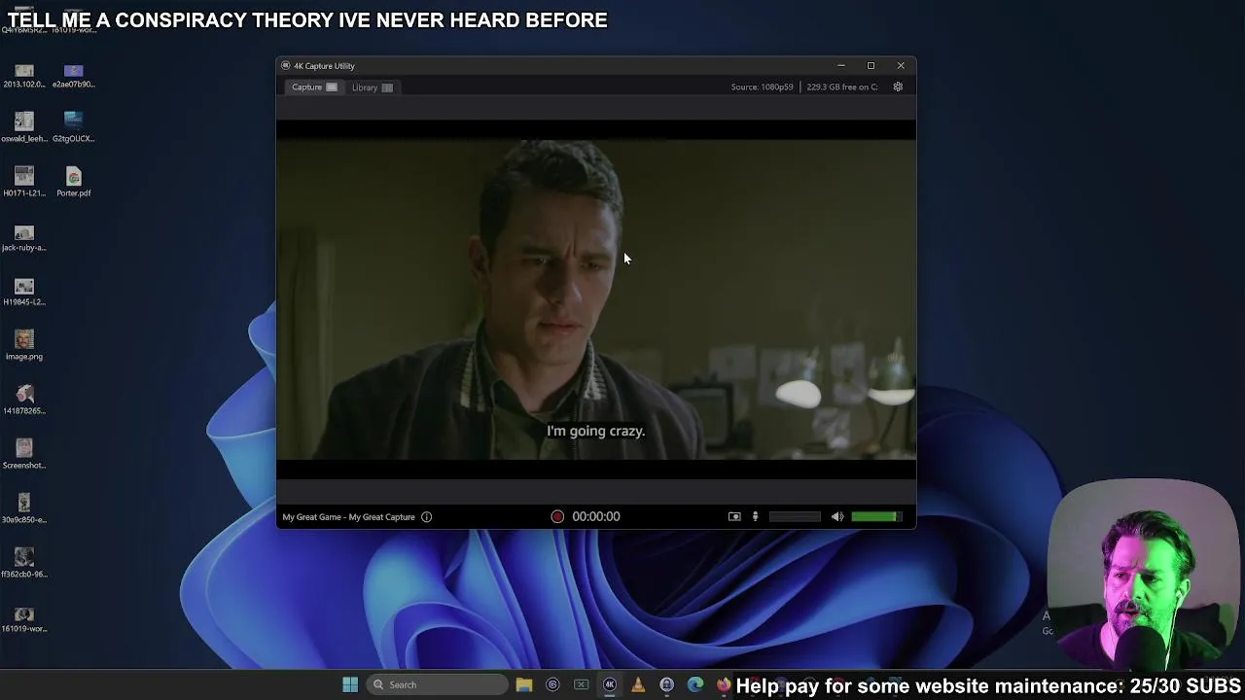Adjust the green output volume slider

click(876, 517)
